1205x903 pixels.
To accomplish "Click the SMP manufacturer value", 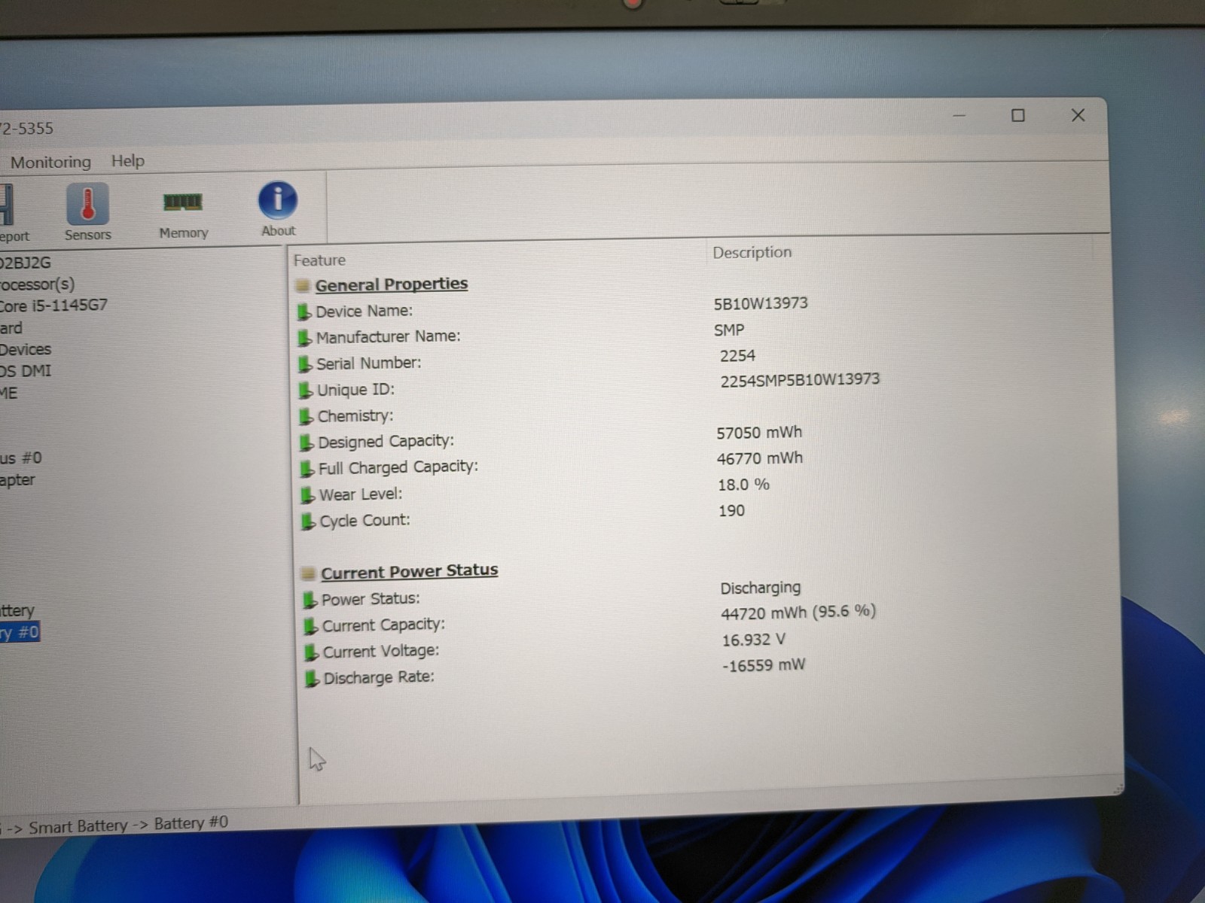I will click(729, 330).
